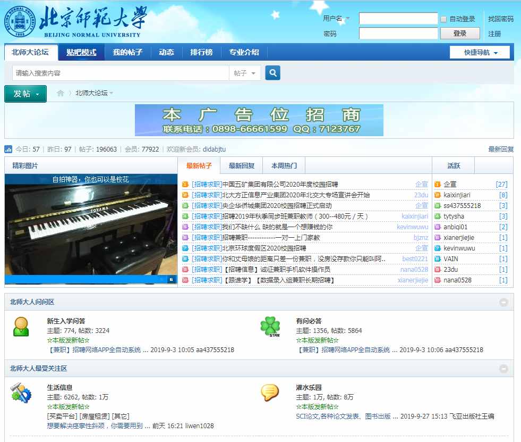Open 新生入学问答 forum icon

[x=21, y=326]
